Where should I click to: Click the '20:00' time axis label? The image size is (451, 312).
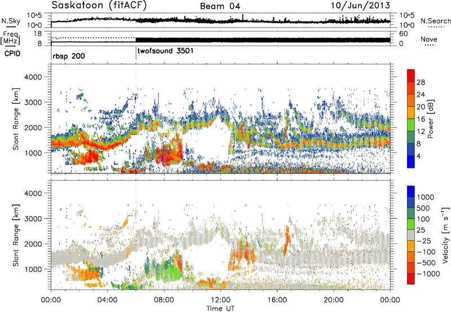point(333,300)
